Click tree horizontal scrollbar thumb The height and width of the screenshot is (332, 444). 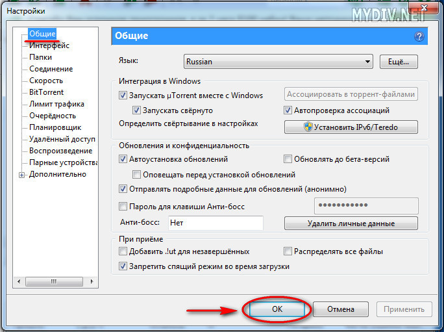pos(54,281)
